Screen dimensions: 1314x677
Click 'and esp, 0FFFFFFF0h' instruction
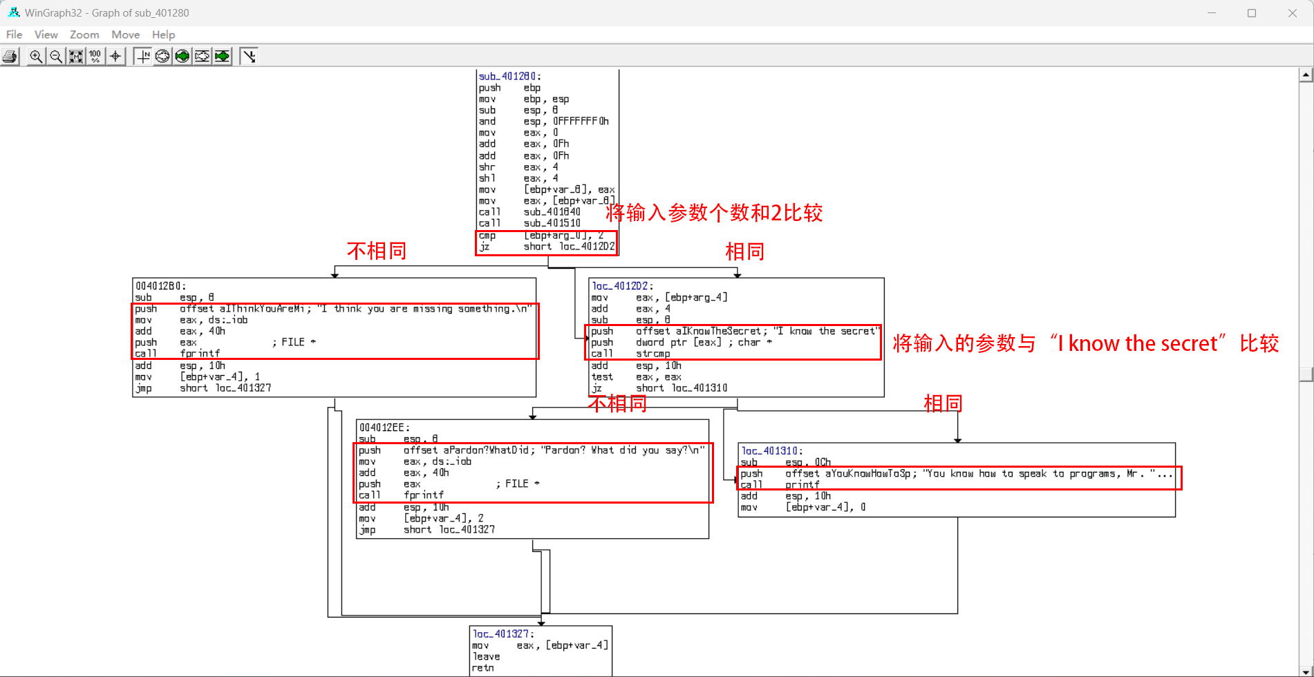(543, 122)
